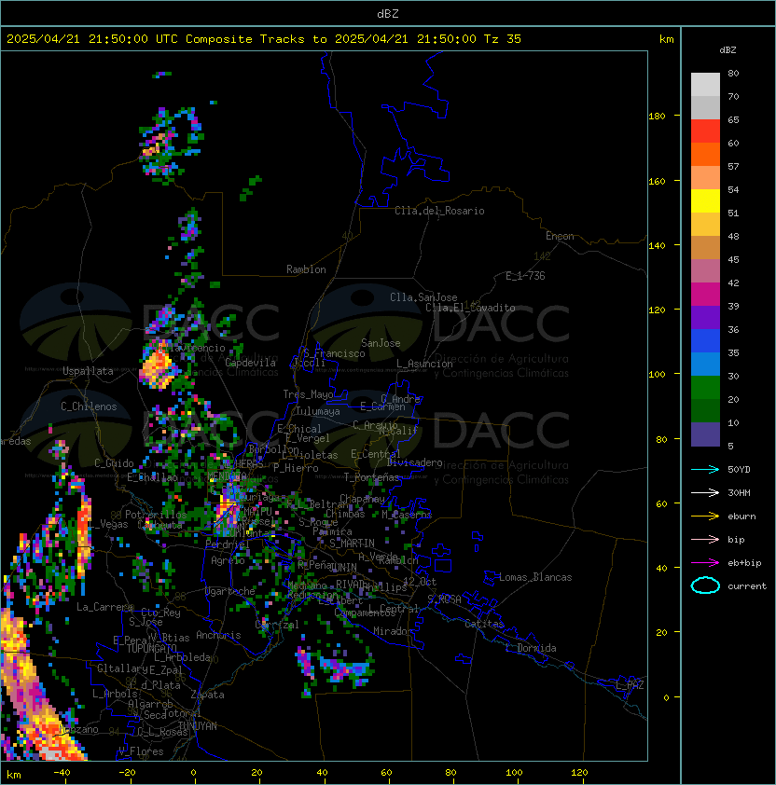Select the yellow eburn arrow symbol
The height and width of the screenshot is (785, 776).
[x=705, y=516]
